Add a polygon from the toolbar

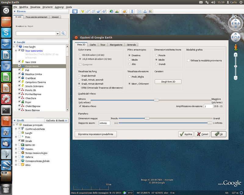[88, 11]
